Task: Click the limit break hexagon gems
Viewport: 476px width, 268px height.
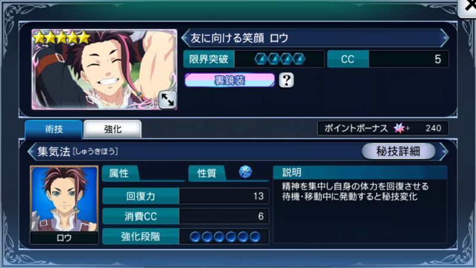Action: 279,59
